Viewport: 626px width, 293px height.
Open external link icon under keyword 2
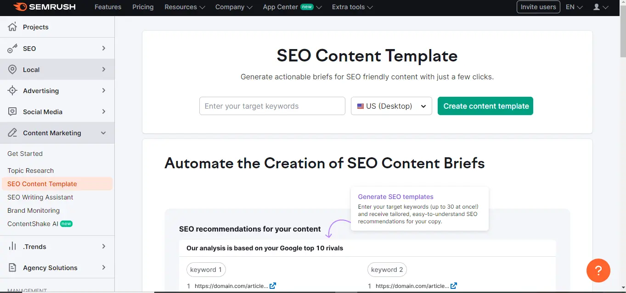click(x=454, y=286)
